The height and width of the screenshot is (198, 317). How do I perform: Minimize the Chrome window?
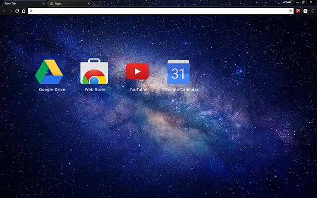point(297,2)
